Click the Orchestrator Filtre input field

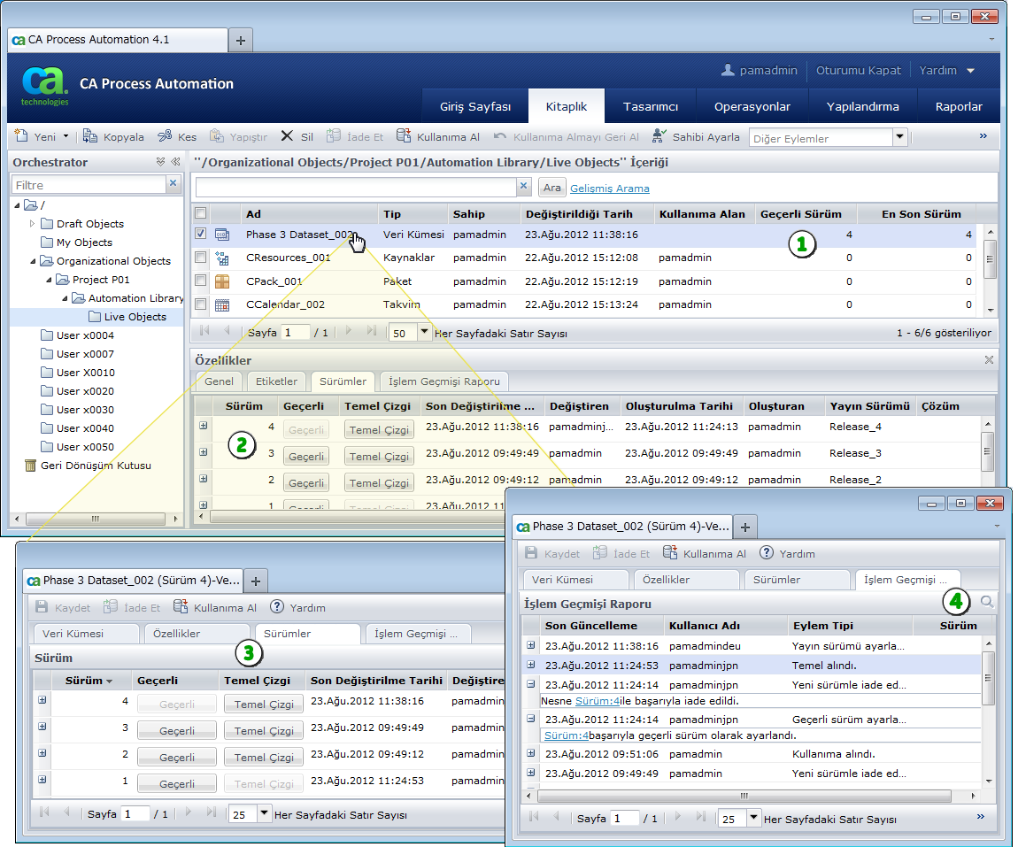point(89,185)
